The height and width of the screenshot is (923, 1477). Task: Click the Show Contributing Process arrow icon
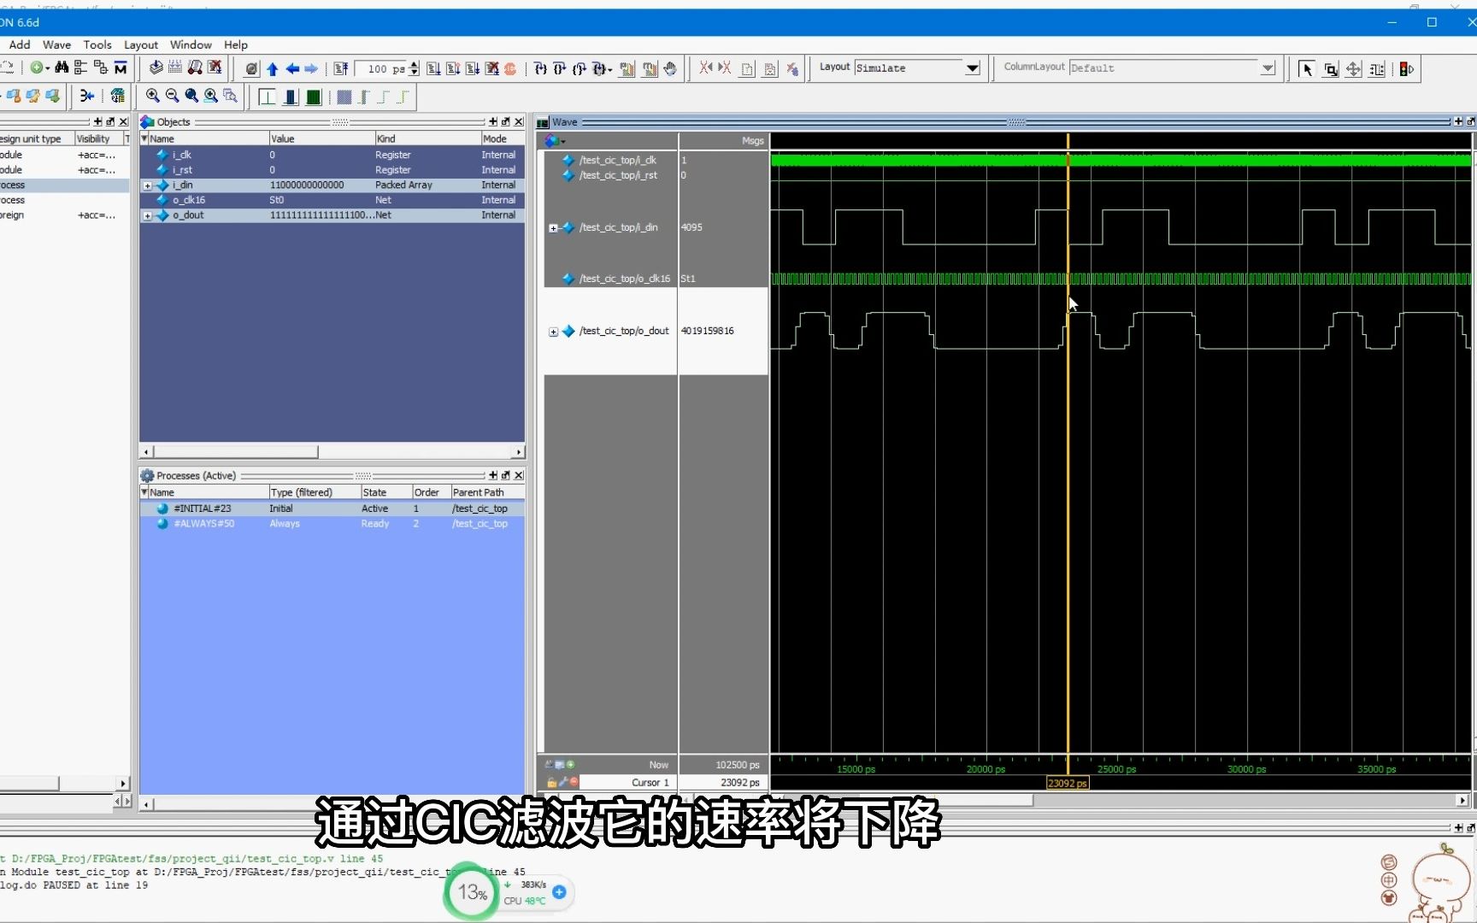(x=86, y=97)
